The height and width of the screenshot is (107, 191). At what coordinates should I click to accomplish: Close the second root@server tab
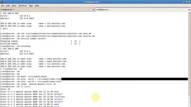(189, 10)
